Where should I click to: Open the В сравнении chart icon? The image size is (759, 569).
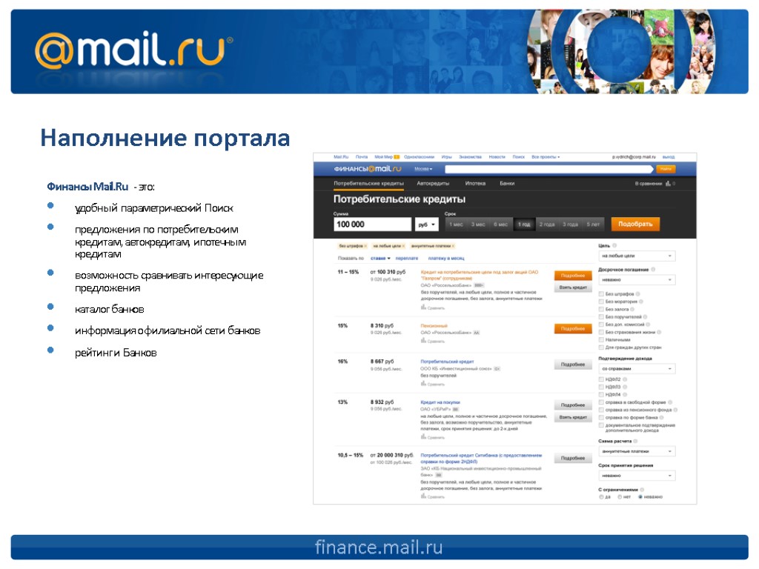668,184
